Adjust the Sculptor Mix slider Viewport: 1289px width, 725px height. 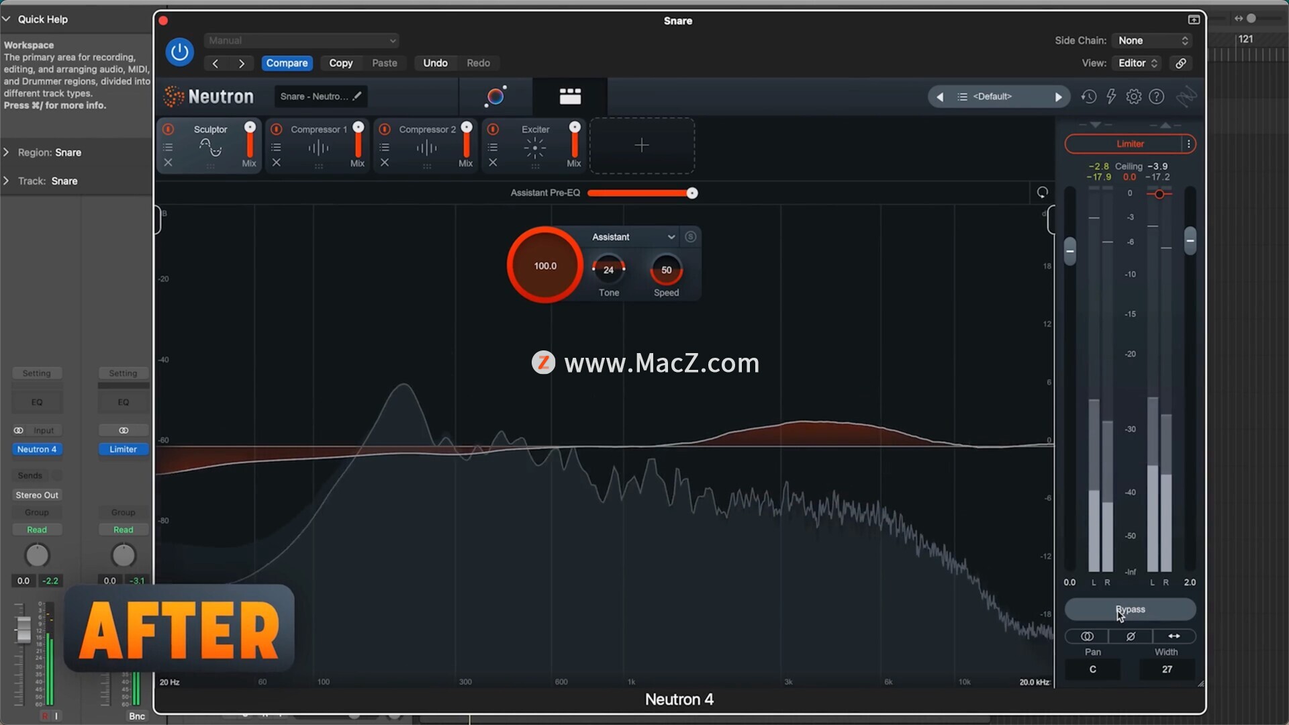point(250,141)
